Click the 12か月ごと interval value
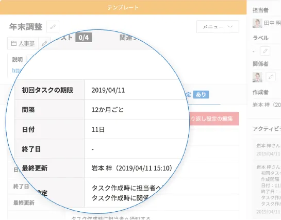Image resolution: width=281 pixels, height=220 pixels. [x=108, y=110]
